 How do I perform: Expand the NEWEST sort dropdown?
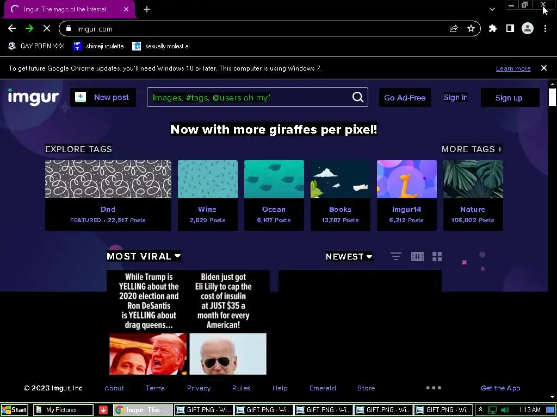tap(349, 256)
